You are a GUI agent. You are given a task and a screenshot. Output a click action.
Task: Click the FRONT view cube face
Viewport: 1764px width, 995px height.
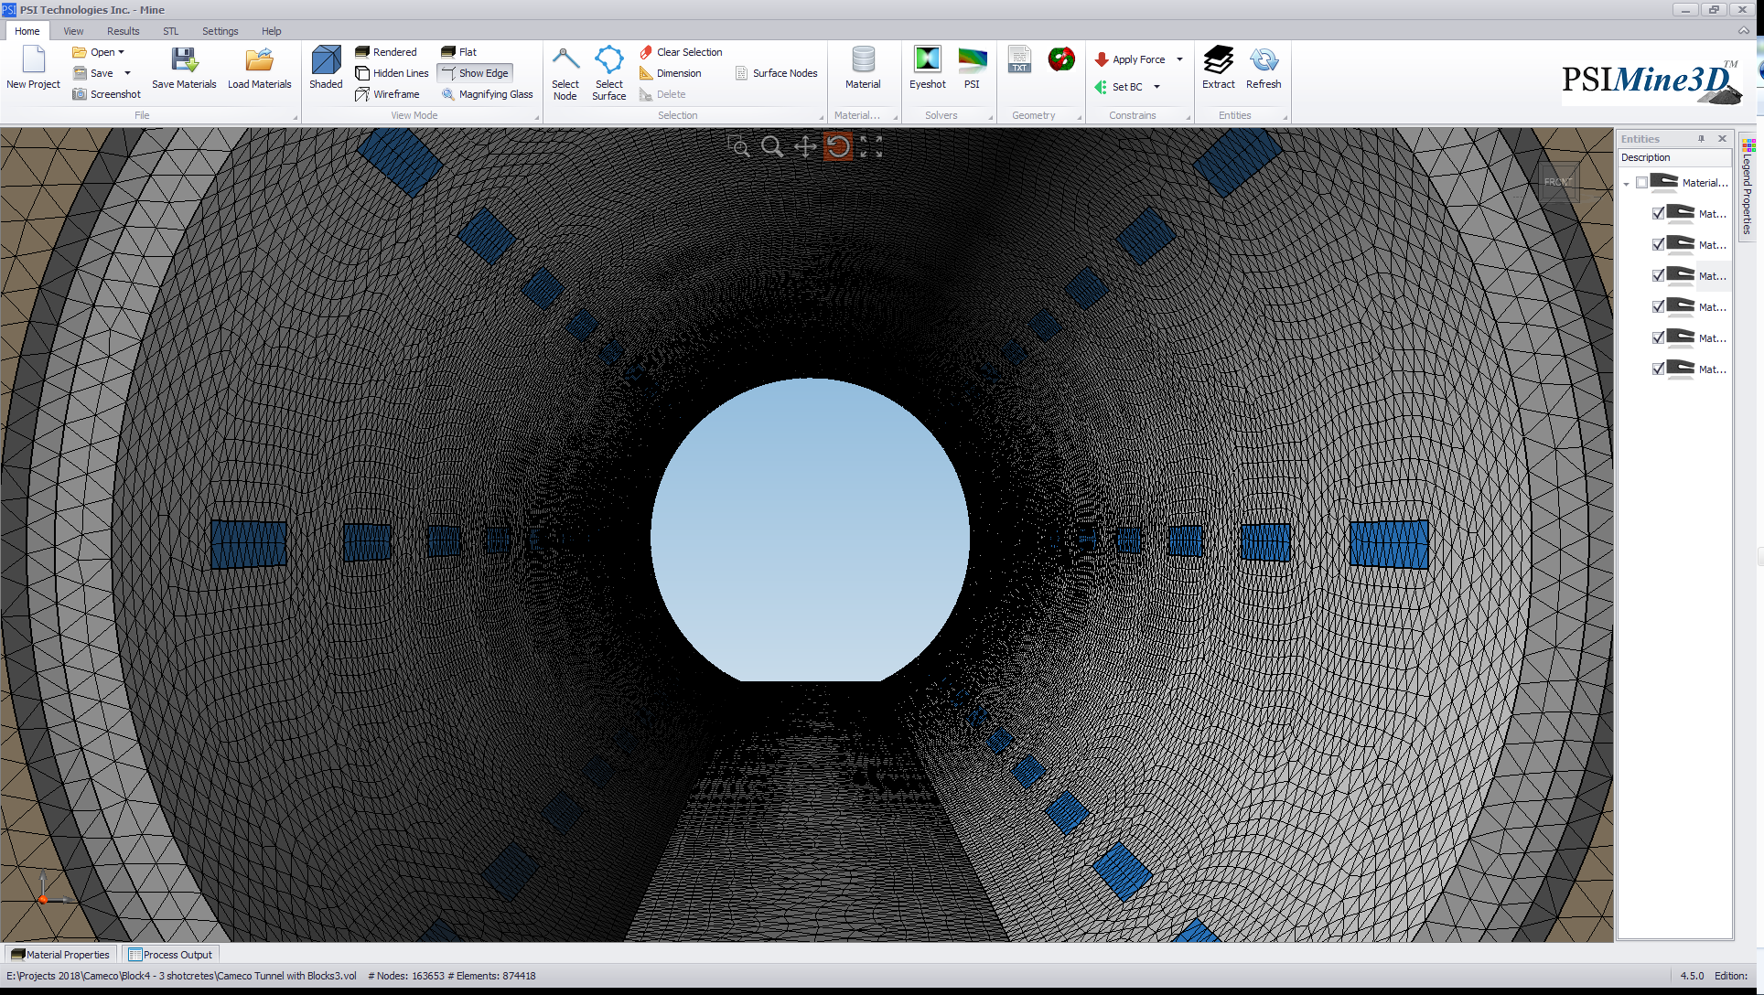[x=1557, y=182]
